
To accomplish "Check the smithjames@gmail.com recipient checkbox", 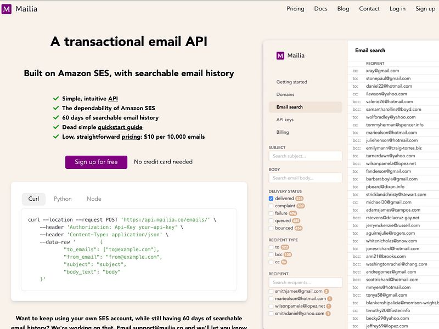I will click(x=271, y=292).
